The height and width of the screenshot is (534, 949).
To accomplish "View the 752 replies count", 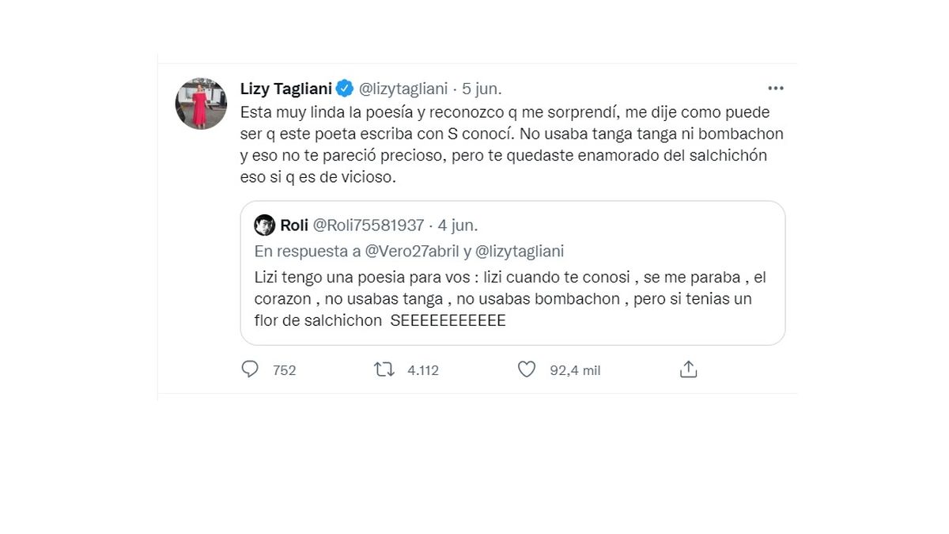I will (x=284, y=370).
